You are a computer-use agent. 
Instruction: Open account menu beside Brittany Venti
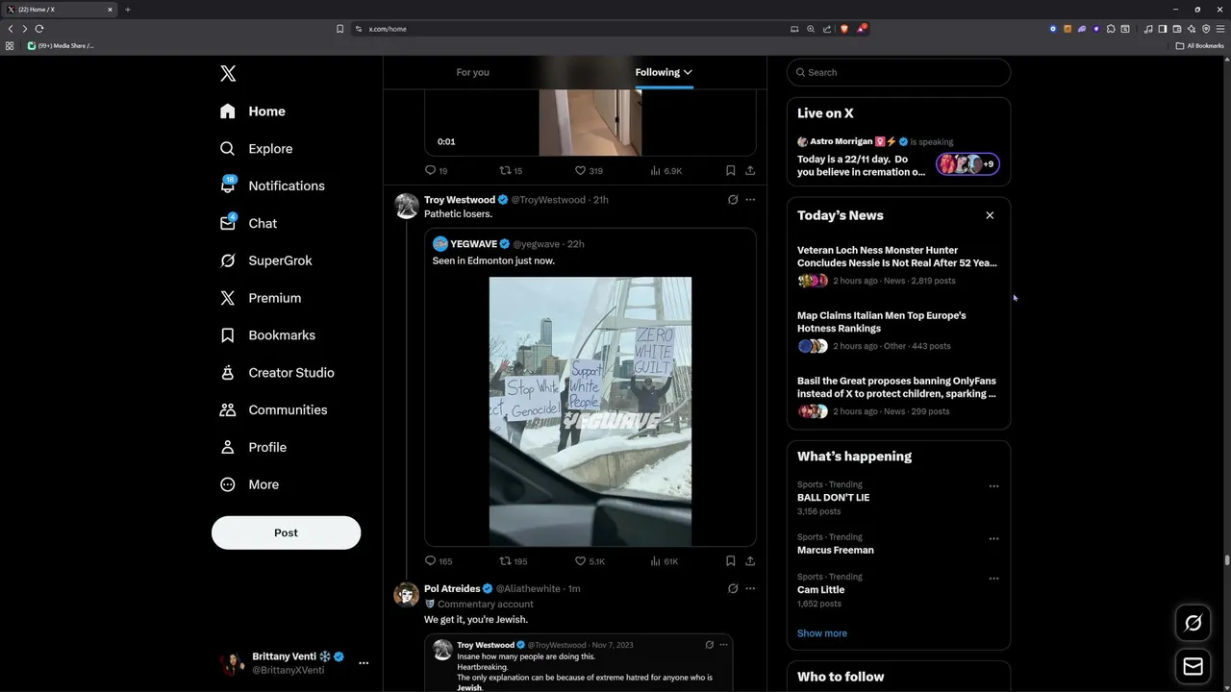click(x=364, y=663)
